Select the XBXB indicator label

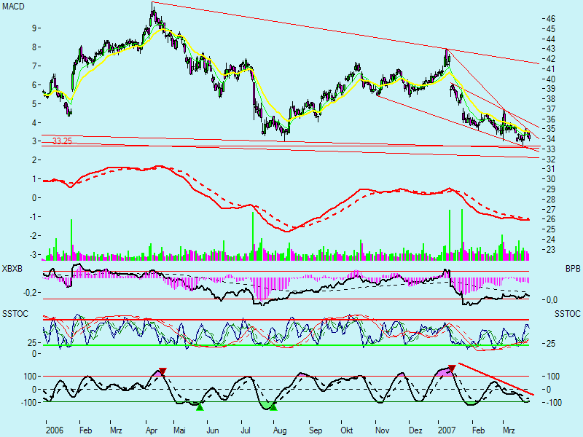[x=12, y=269]
